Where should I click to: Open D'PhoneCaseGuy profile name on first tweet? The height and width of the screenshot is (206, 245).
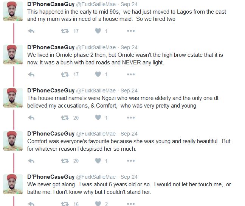pos(51,4)
